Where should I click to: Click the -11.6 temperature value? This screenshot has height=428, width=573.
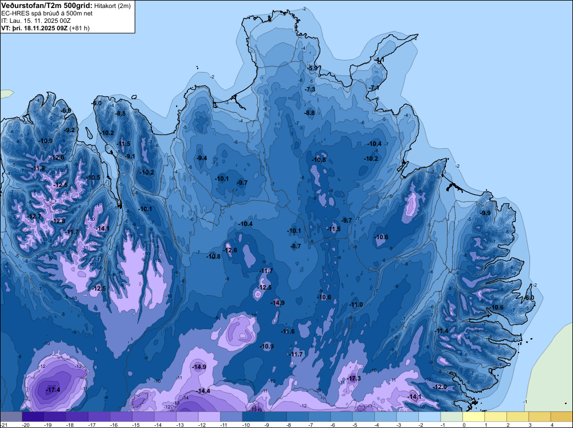(288, 331)
